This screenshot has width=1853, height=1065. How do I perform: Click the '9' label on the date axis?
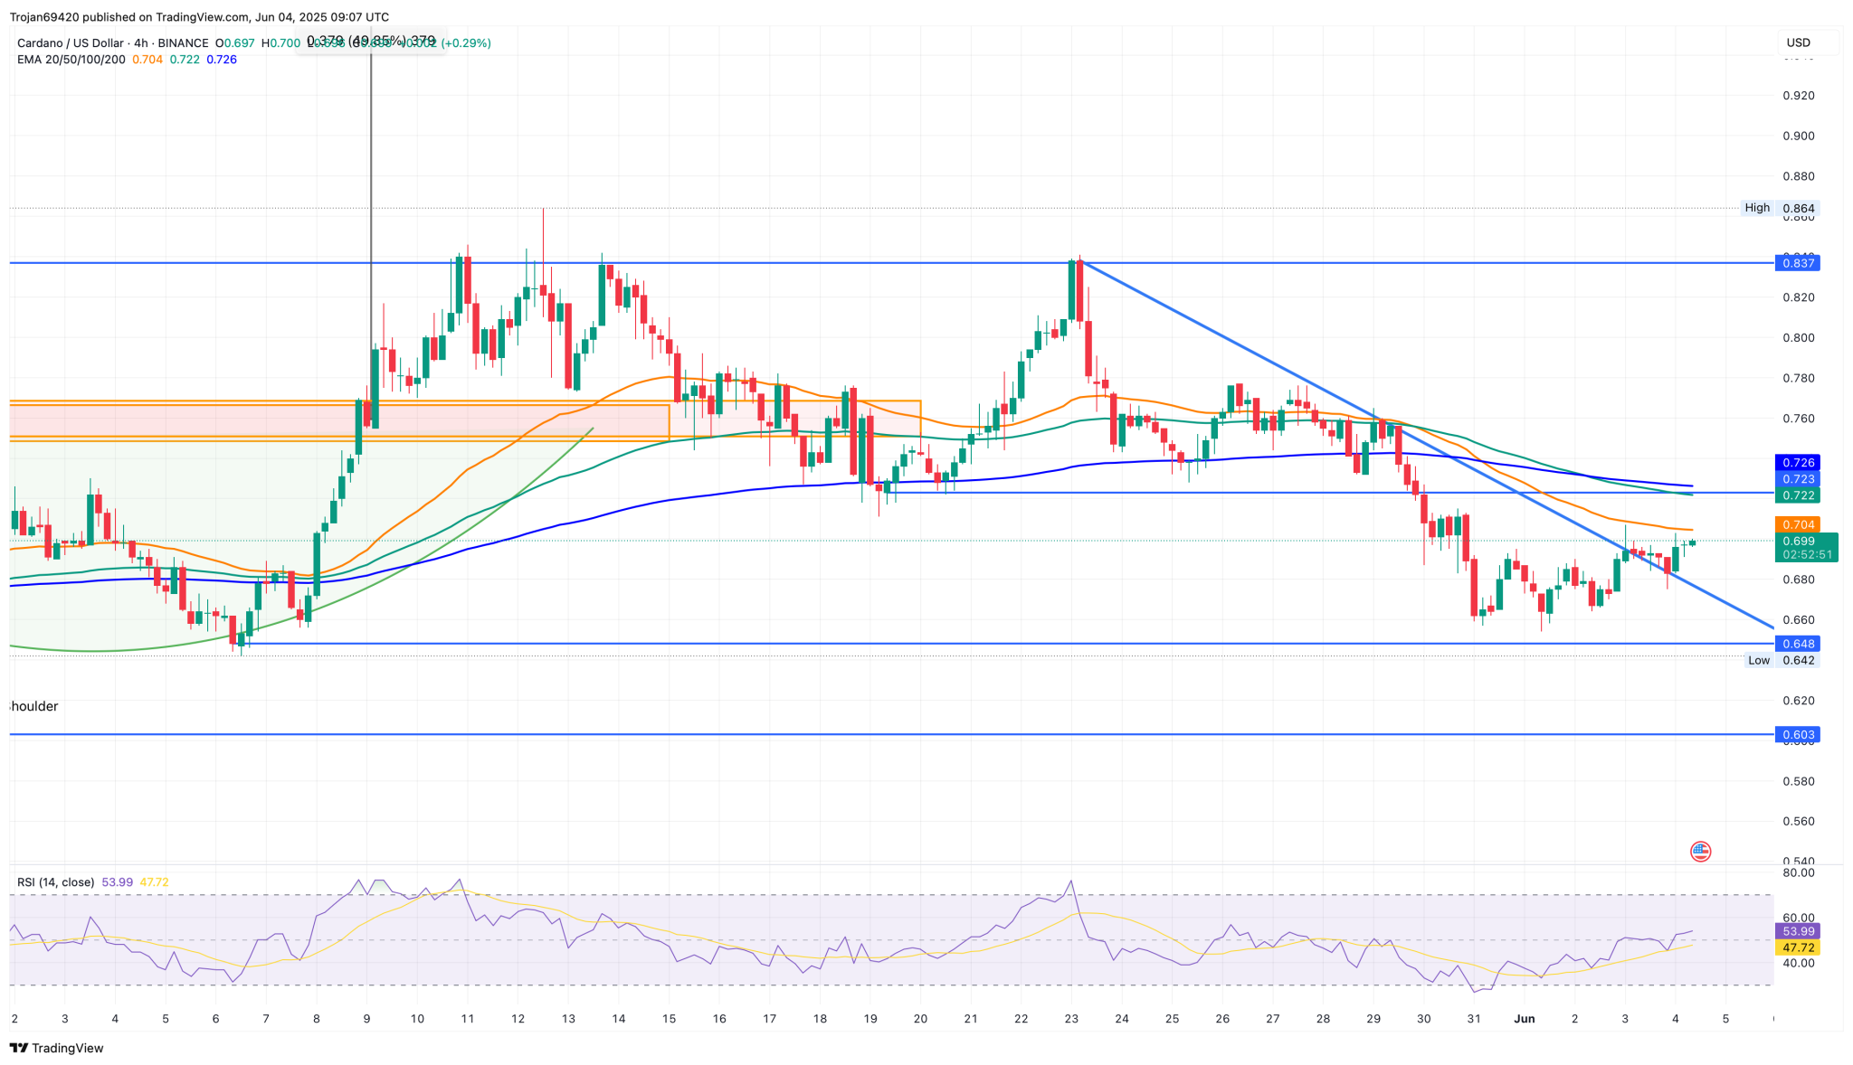[366, 1019]
